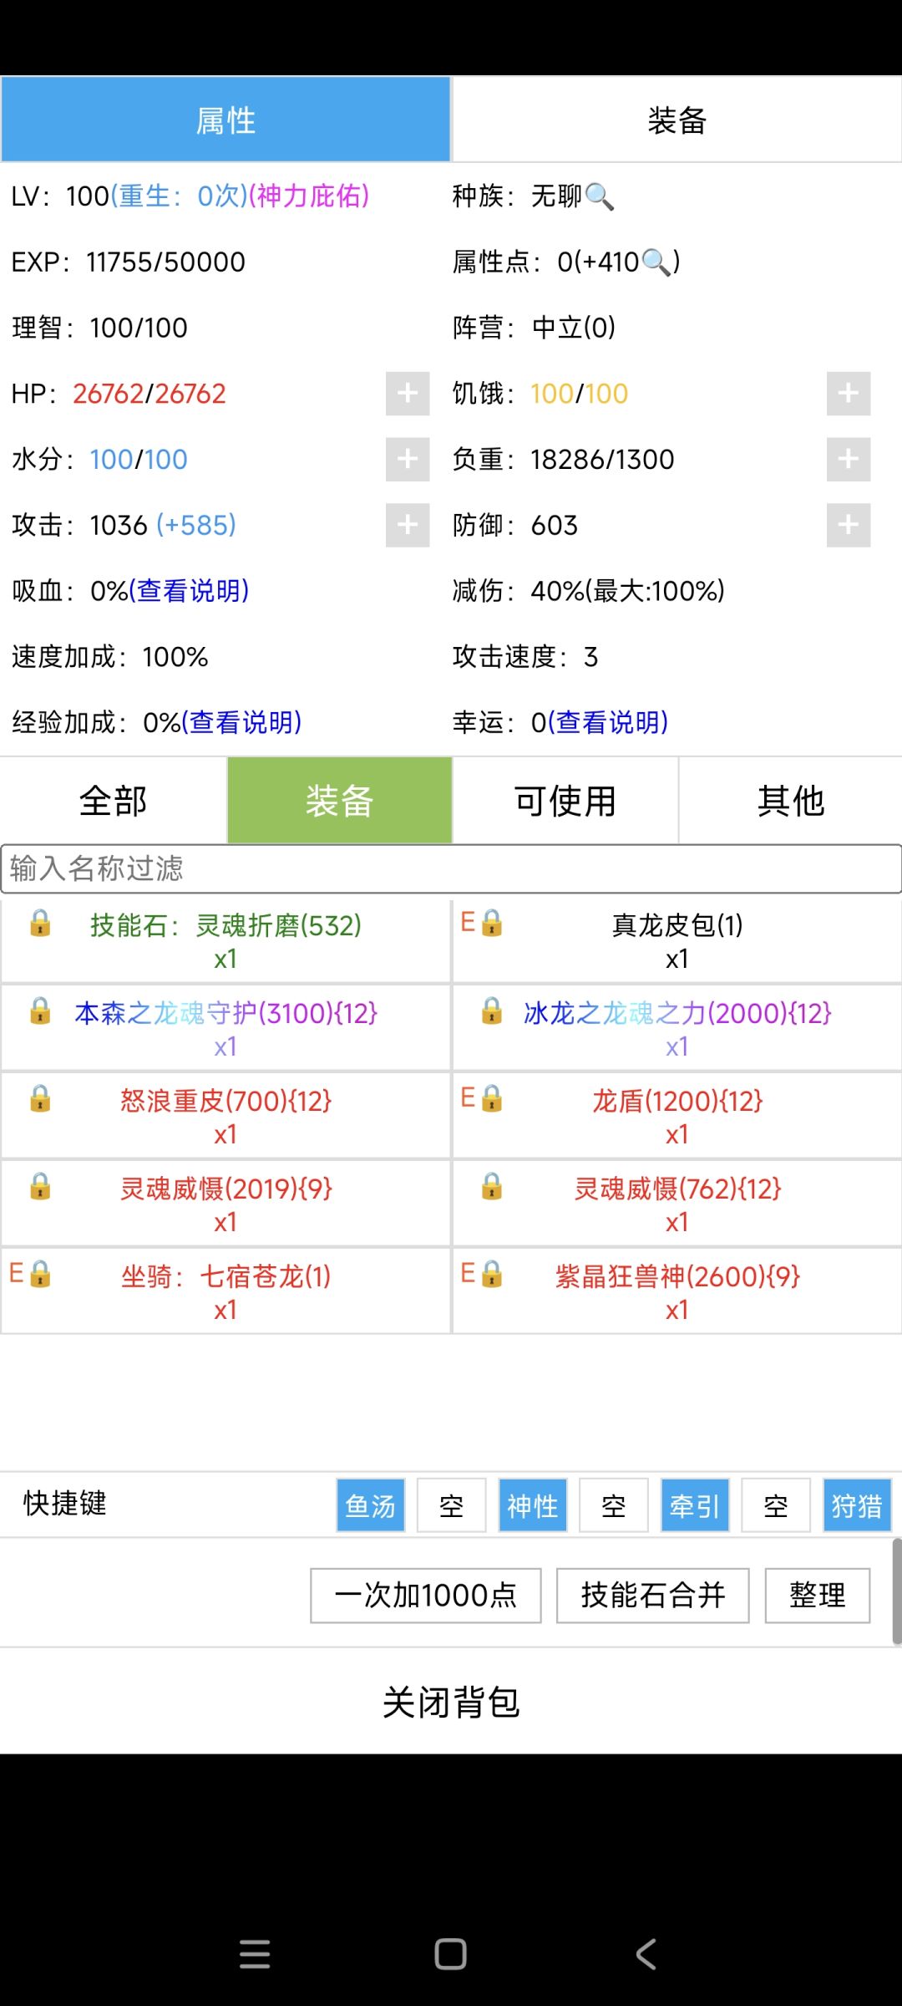Focus the 输入名称过滤 search field
902x2006 pixels.
451,868
